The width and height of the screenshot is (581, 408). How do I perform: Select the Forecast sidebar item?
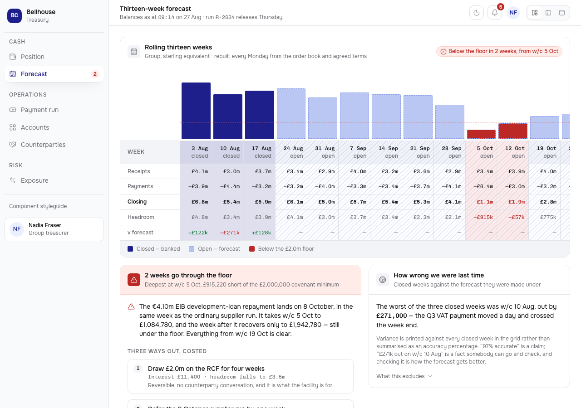[54, 74]
